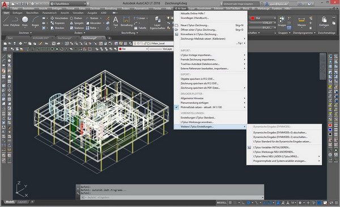Click the signed-in user account icon
Image resolution: width=340 pixels, height=207 pixels.
coord(267,4)
